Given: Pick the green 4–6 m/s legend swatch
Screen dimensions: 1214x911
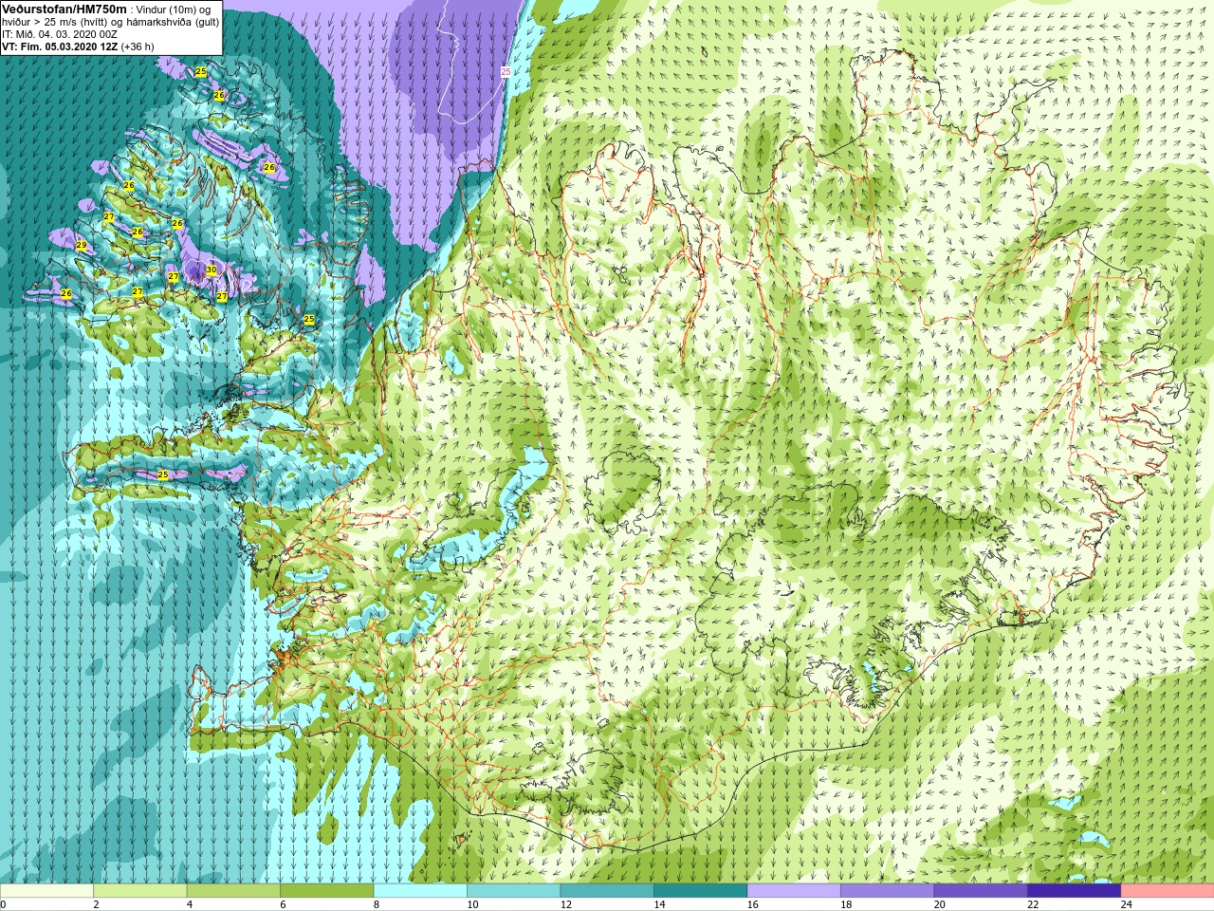Looking at the screenshot, I should [233, 891].
